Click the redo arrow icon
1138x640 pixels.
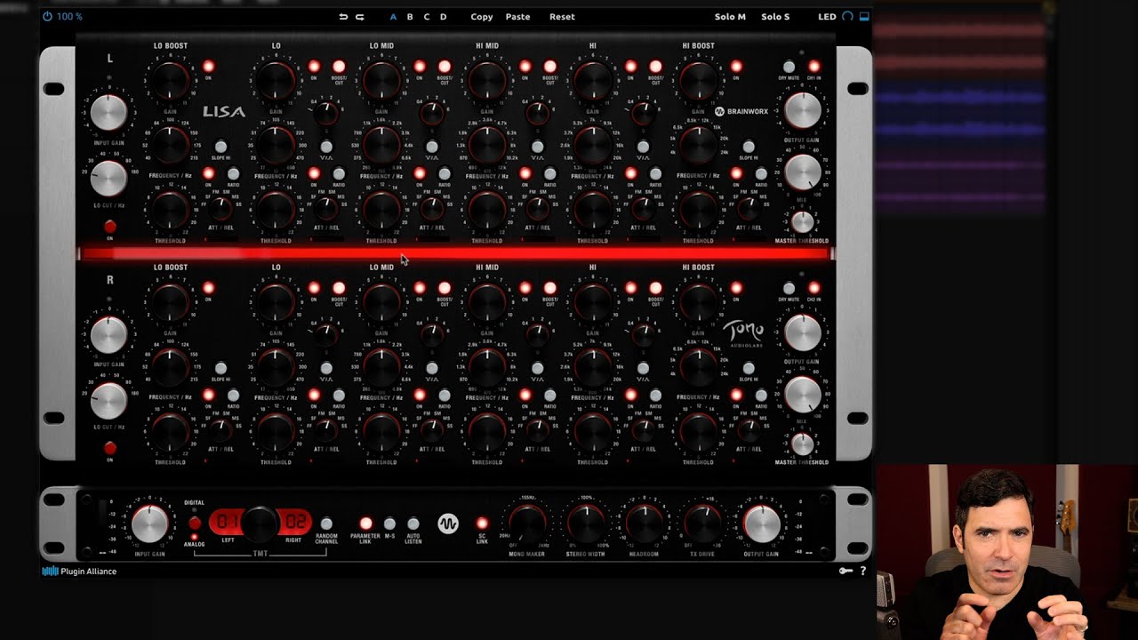[x=360, y=17]
